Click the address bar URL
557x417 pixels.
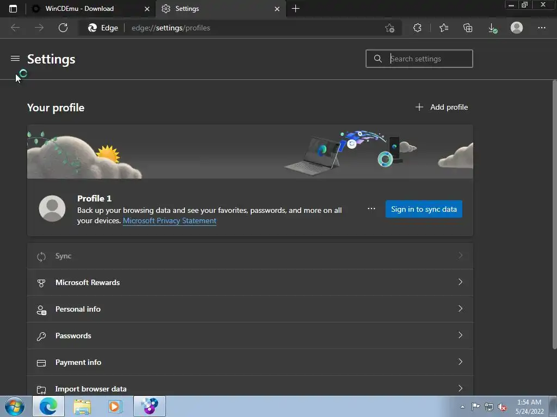tap(170, 28)
